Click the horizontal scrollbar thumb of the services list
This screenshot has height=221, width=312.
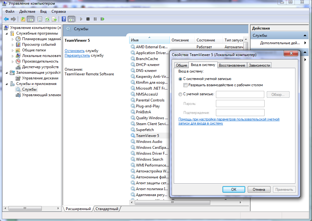point(172,203)
